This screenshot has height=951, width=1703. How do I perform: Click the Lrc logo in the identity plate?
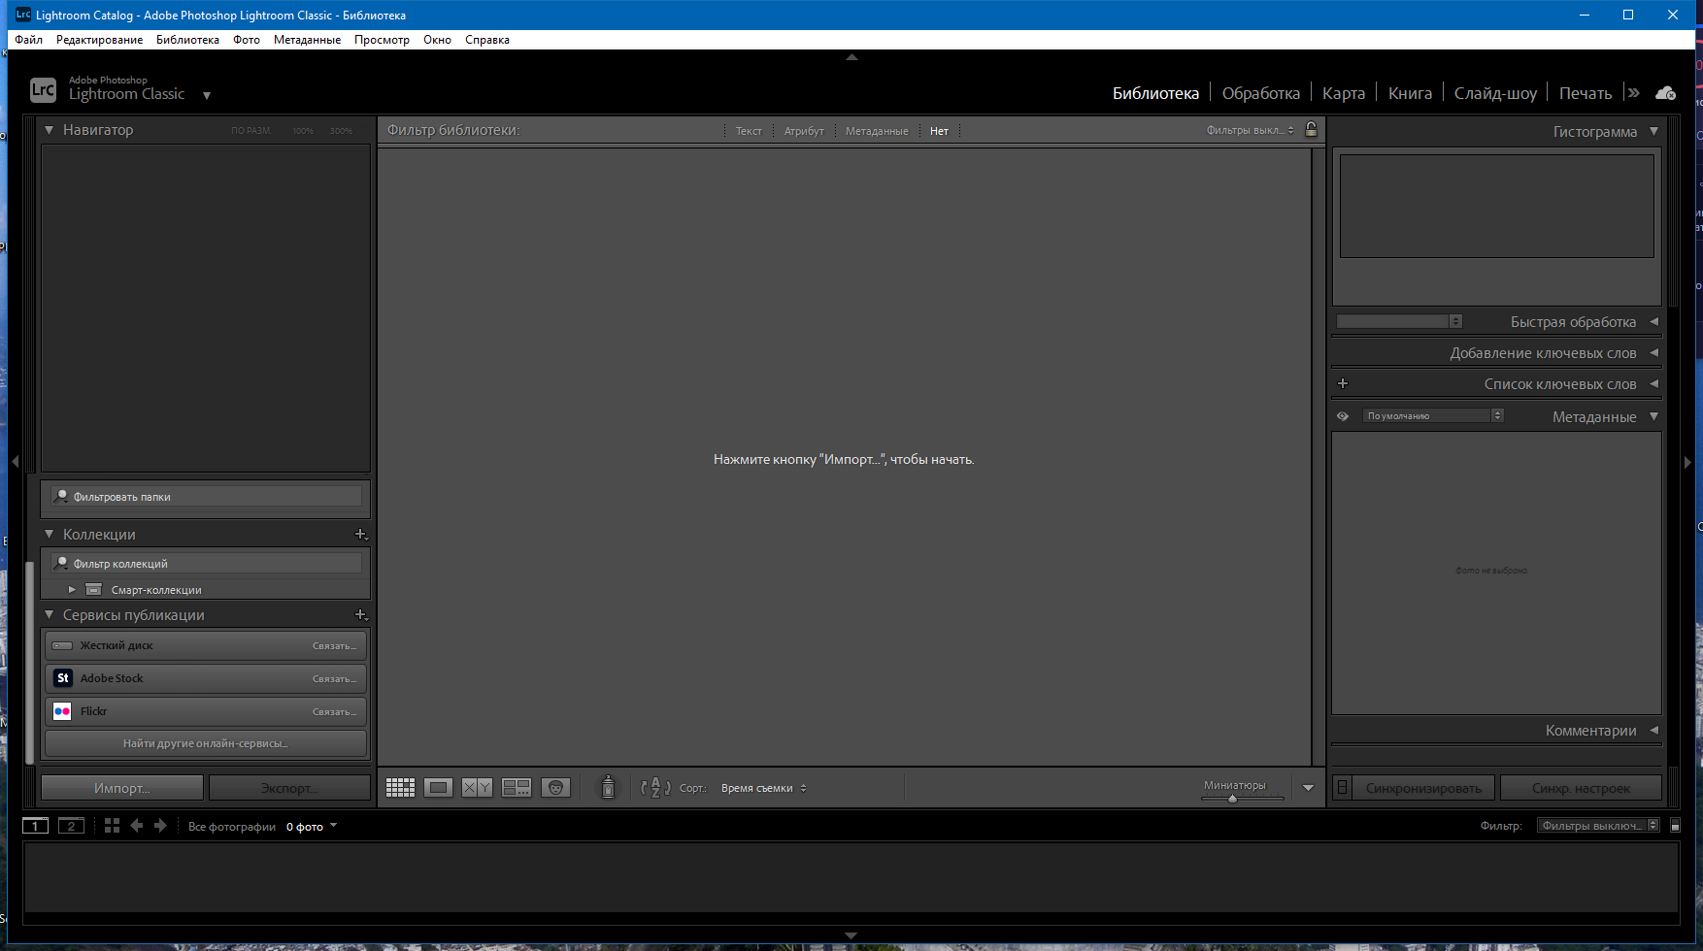[x=43, y=90]
